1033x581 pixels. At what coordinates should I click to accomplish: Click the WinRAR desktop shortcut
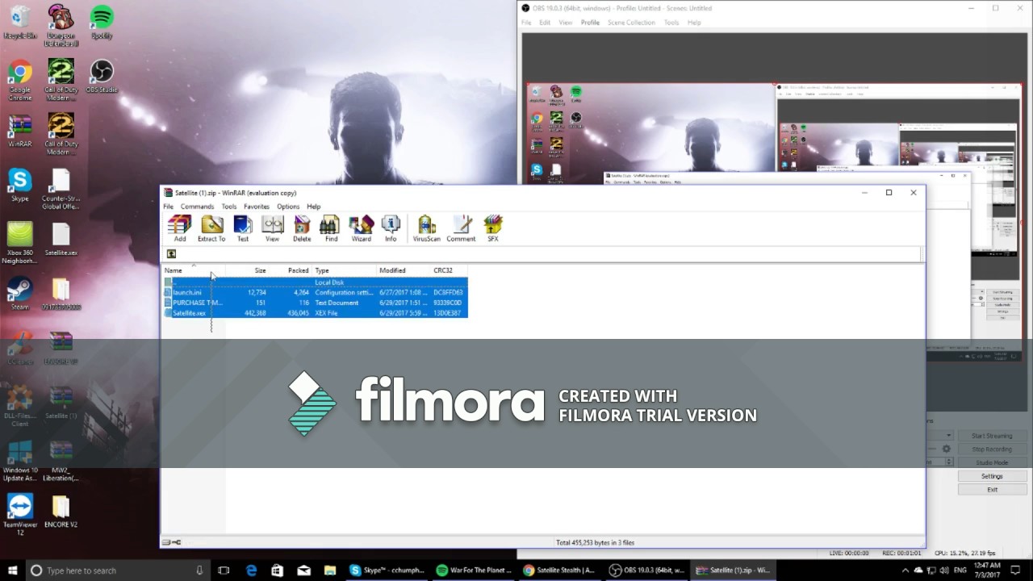(x=20, y=132)
